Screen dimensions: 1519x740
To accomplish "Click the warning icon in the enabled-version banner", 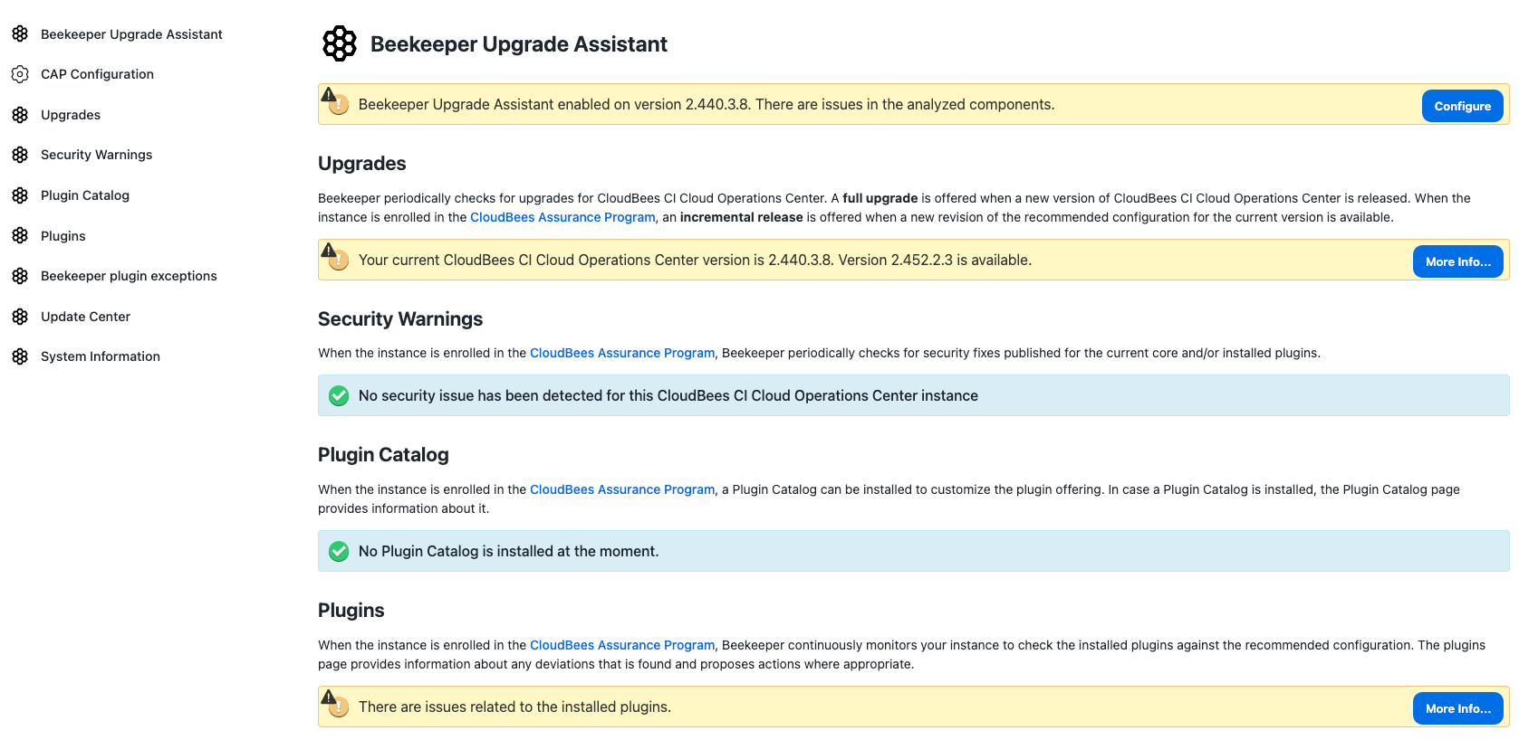I will [x=335, y=101].
